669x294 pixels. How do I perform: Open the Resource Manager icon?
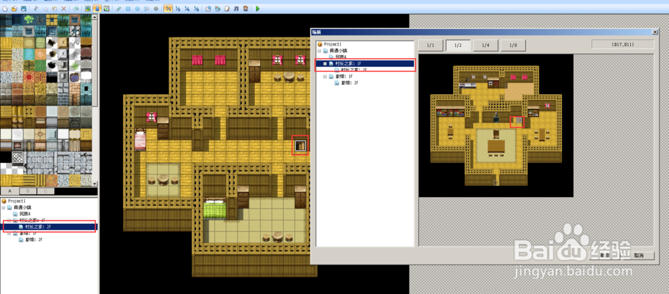coord(217,9)
